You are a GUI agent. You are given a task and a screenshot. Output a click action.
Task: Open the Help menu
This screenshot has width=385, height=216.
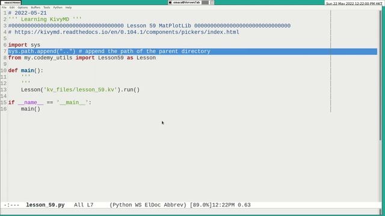pyautogui.click(x=69, y=8)
